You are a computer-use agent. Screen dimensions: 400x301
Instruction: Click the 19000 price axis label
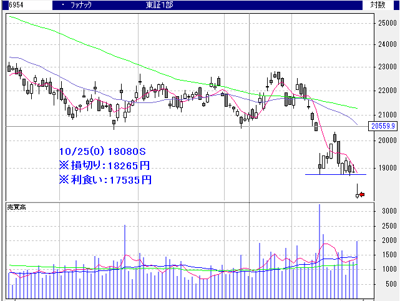(388, 168)
